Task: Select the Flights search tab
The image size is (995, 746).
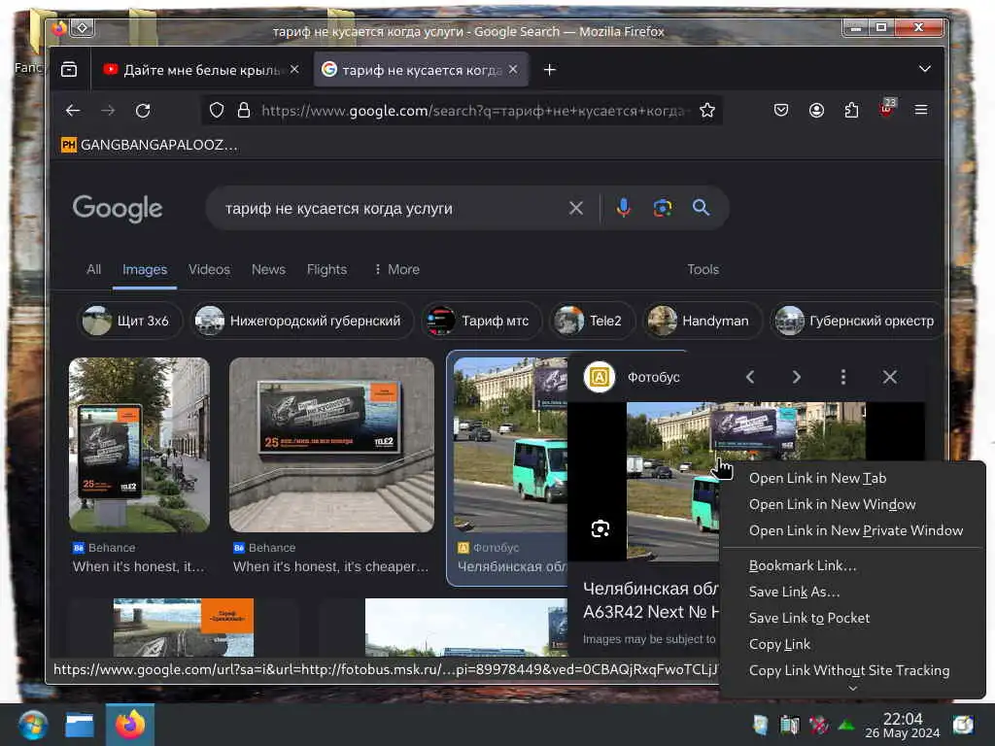Action: [x=326, y=270]
